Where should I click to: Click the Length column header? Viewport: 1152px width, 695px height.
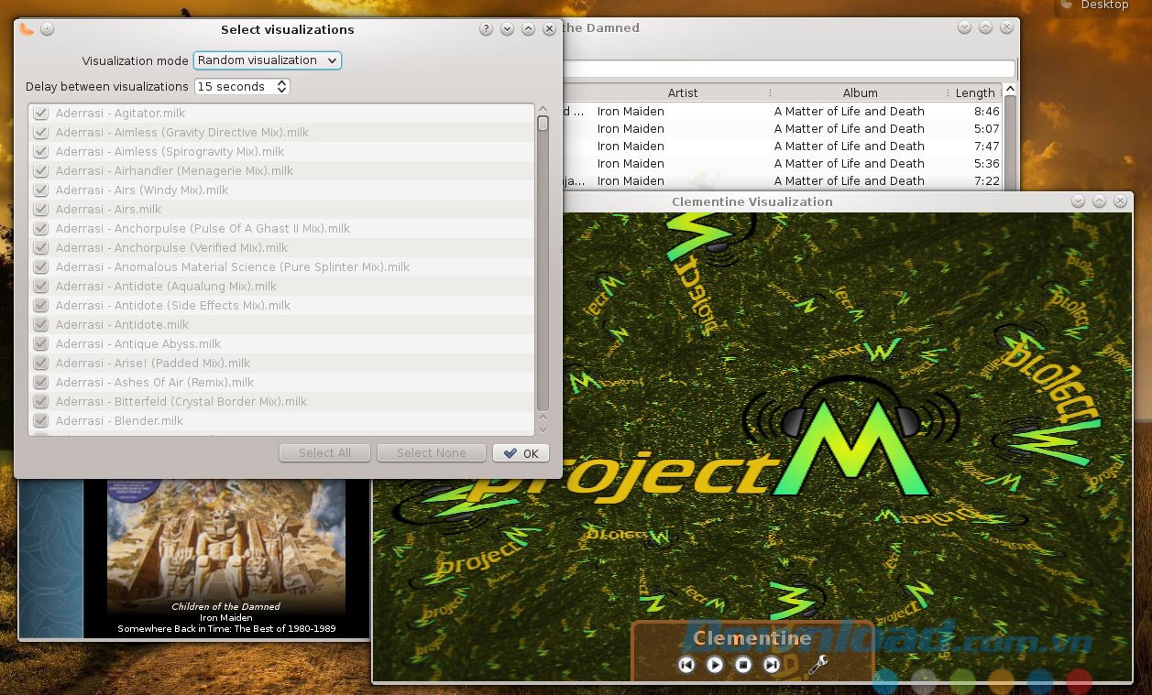(x=974, y=92)
